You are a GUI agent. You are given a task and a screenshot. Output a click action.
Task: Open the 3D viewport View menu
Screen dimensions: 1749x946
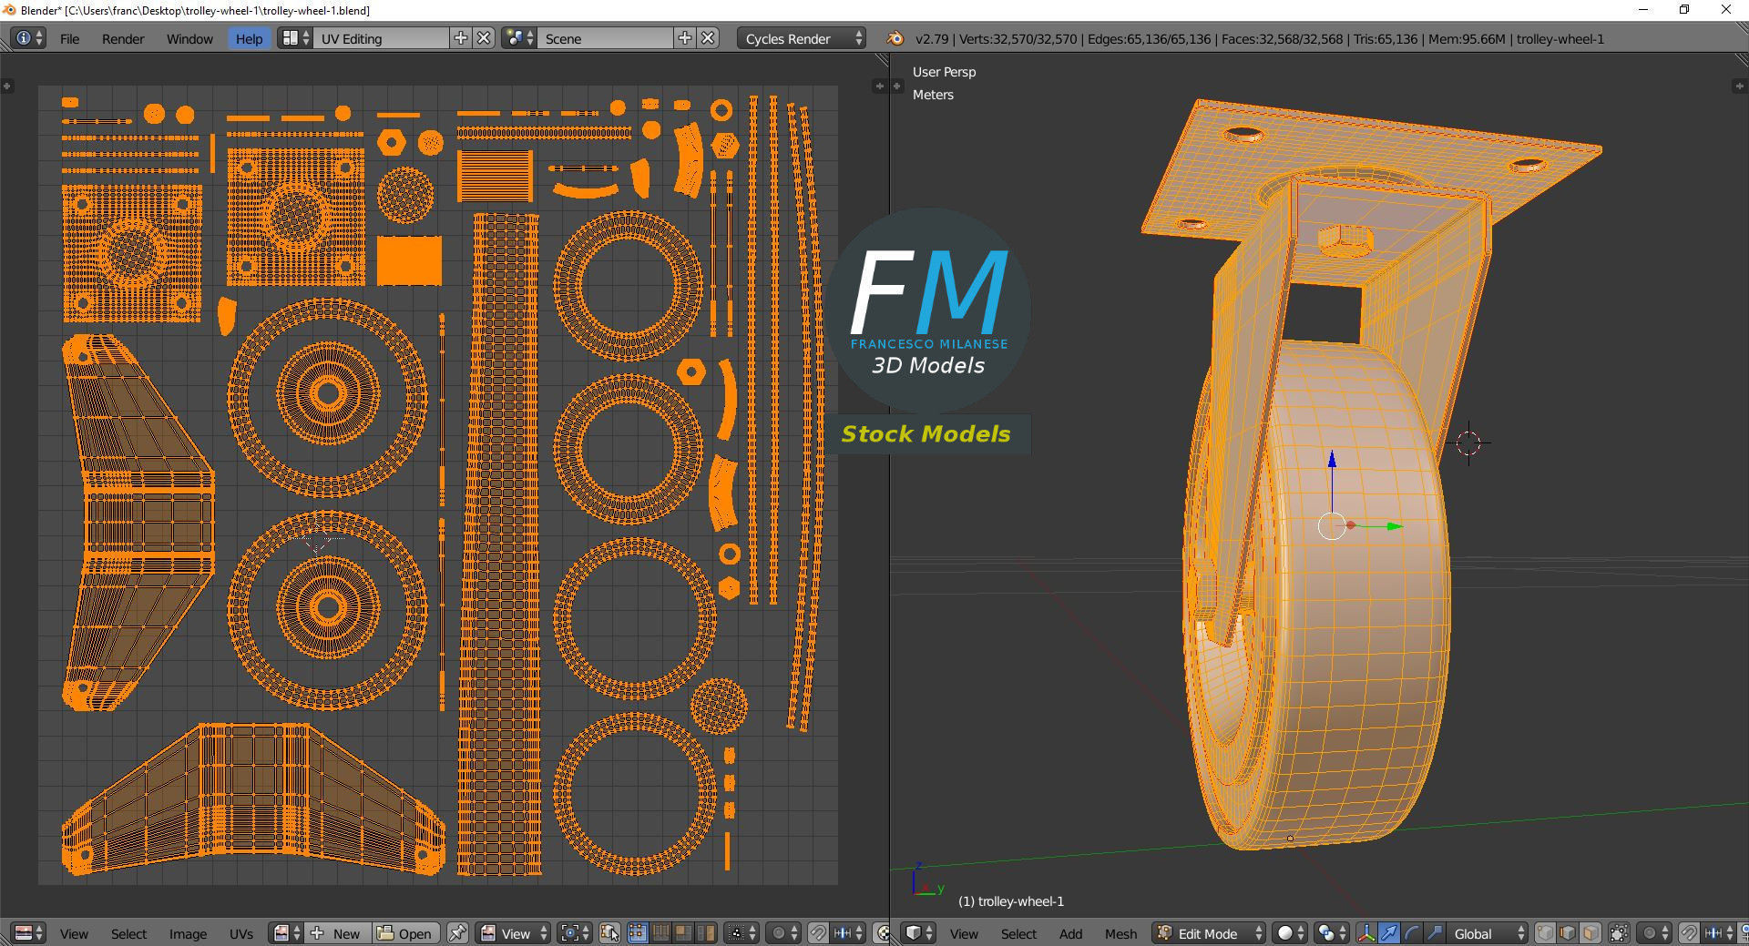click(964, 933)
